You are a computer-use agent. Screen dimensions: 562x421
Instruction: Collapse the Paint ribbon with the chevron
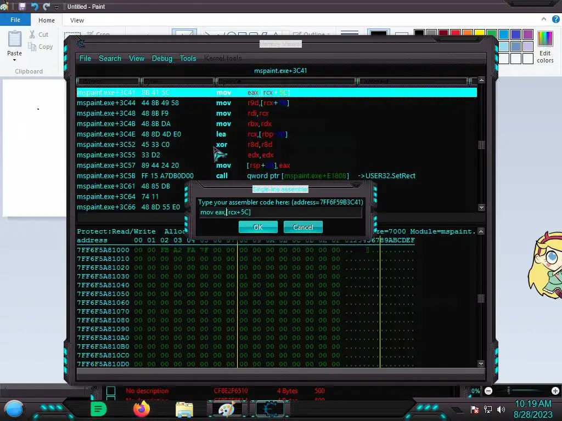(544, 19)
